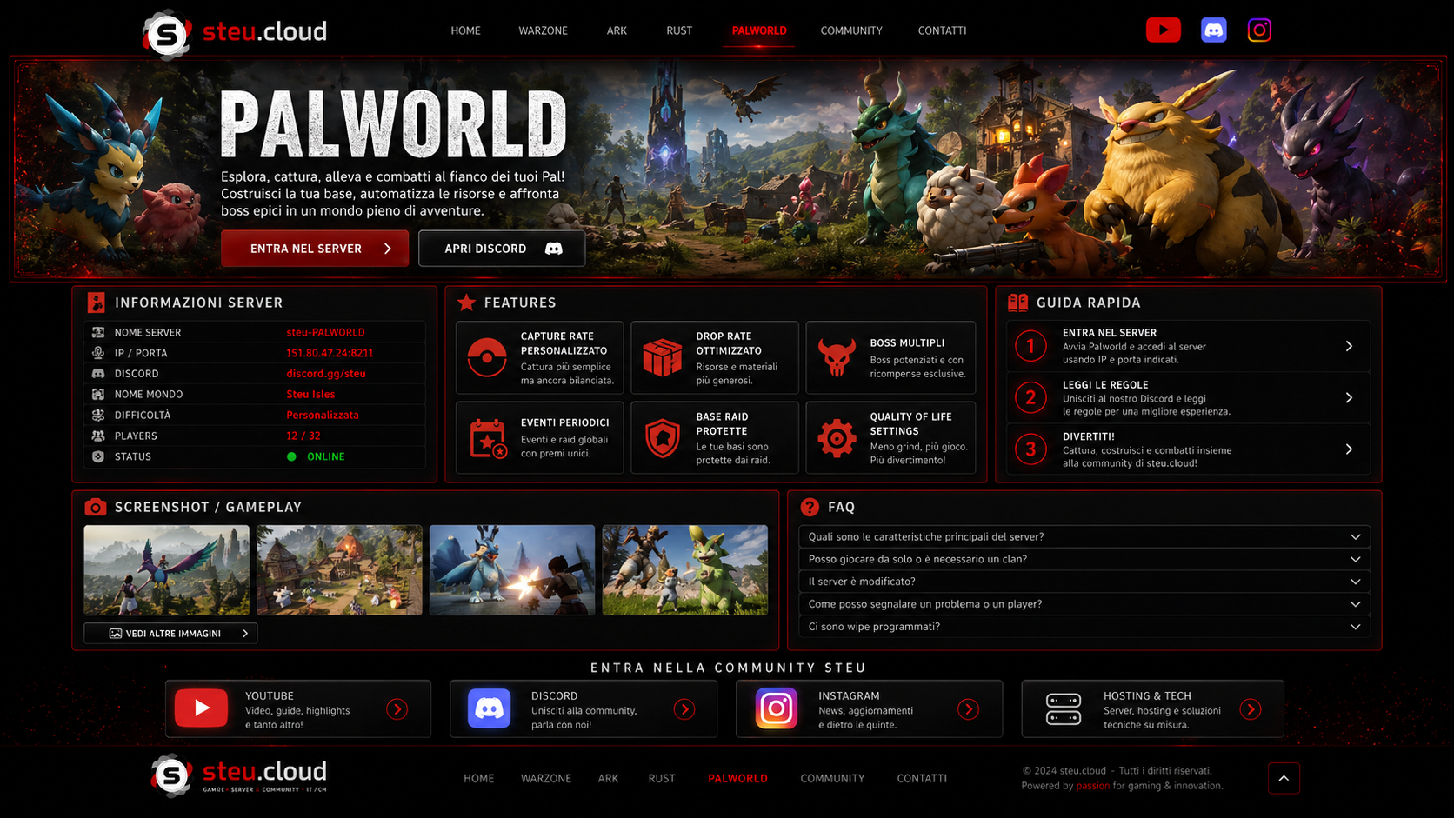This screenshot has height=818, width=1454.
Task: Click the Boss Multipli demon skull icon
Action: [837, 357]
